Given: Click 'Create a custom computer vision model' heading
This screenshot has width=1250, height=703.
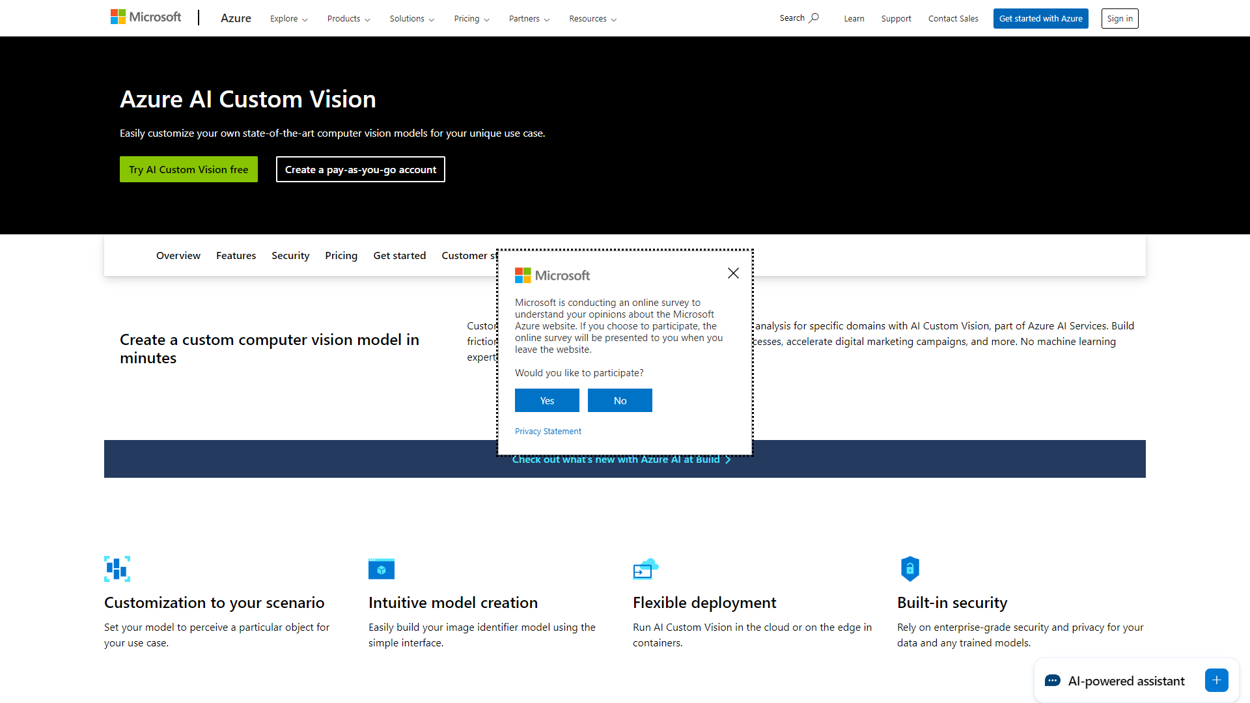Looking at the screenshot, I should click(x=270, y=349).
